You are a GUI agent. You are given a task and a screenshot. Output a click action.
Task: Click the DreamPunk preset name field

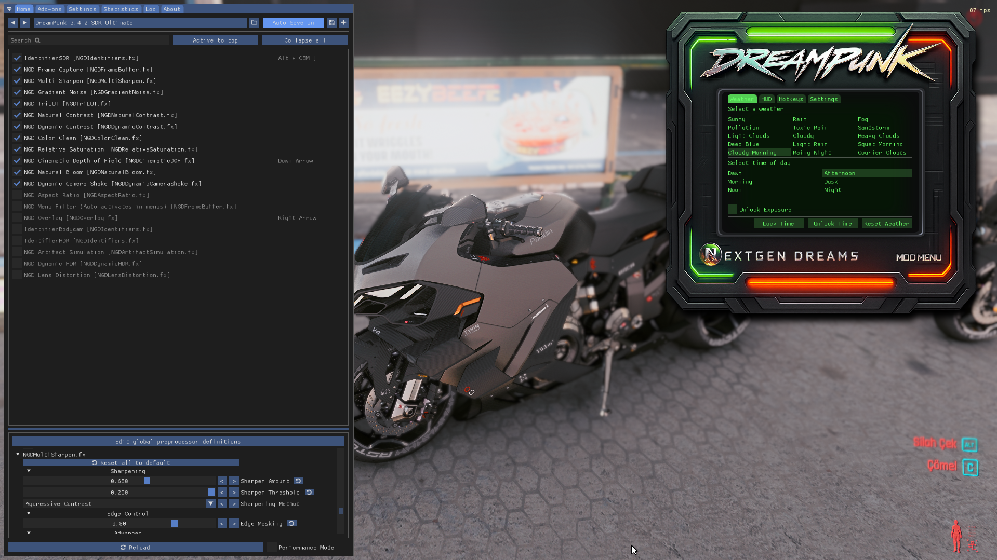[x=140, y=23]
